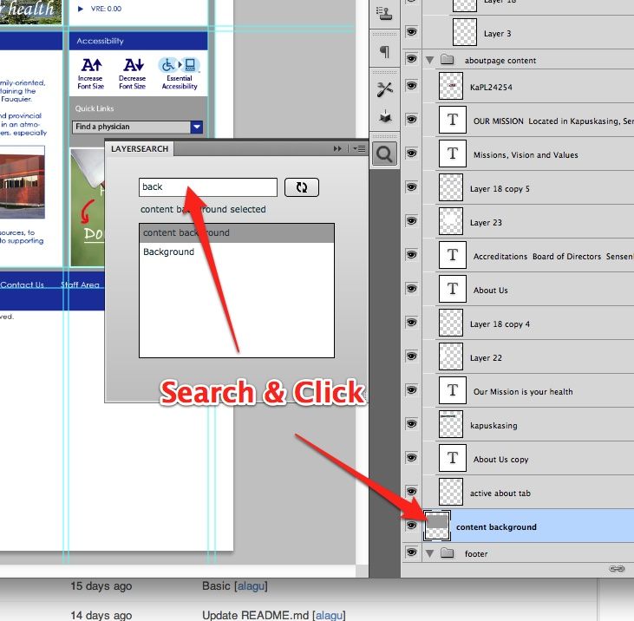This screenshot has width=634, height=621.
Task: Click T thumbnail of Our Mission is your health
Action: tap(453, 390)
